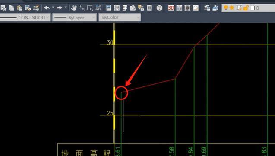Open the Layer Properties Manager icon

[207, 8]
